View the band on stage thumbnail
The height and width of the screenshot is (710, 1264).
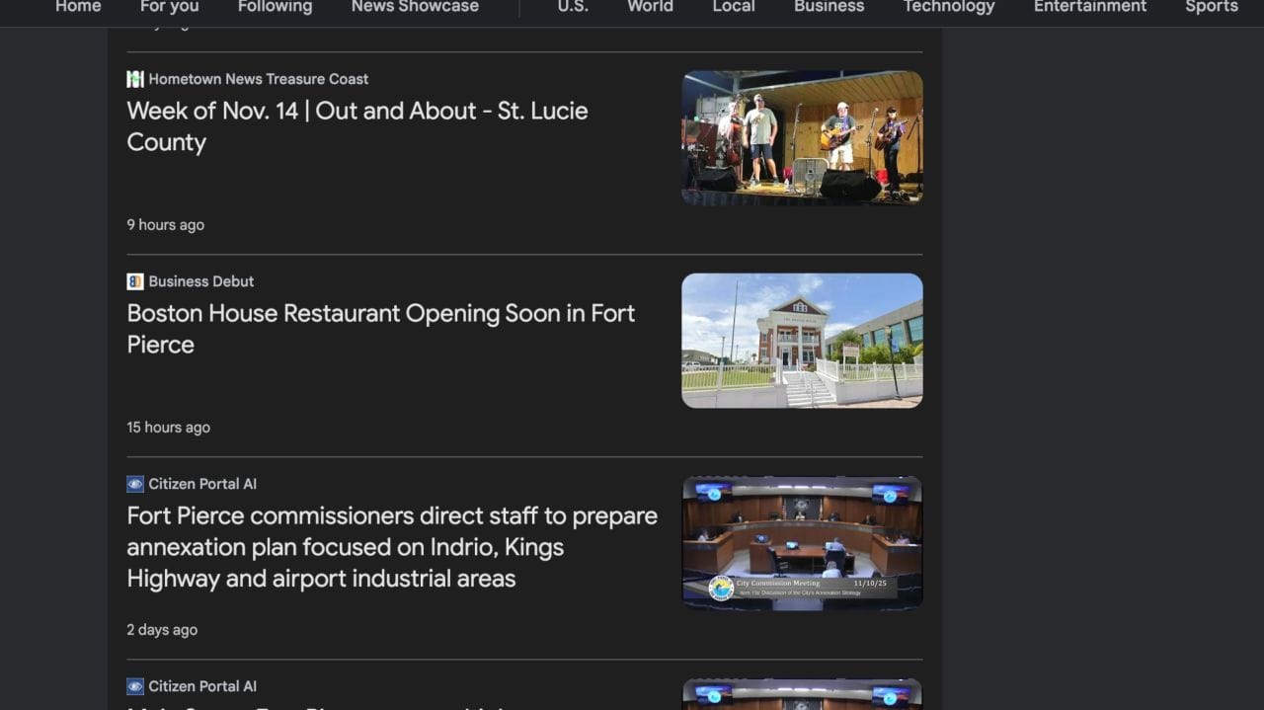point(802,137)
